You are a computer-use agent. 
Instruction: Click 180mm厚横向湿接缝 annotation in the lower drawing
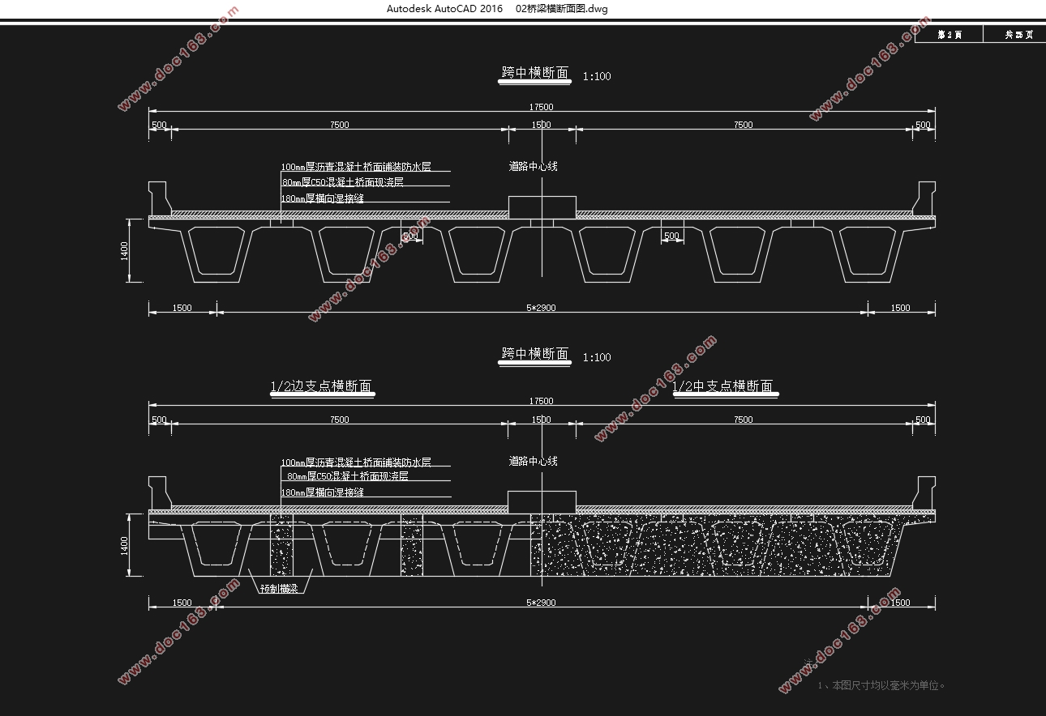[x=322, y=492]
